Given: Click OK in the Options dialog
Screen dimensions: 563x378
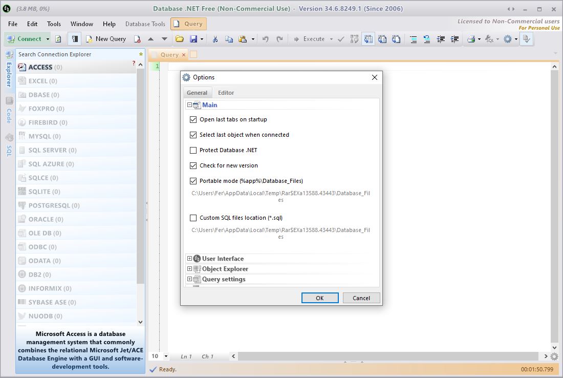Looking at the screenshot, I should pyautogui.click(x=319, y=298).
